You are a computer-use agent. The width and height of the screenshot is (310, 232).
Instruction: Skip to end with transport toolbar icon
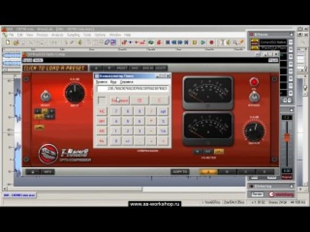[x=186, y=42]
